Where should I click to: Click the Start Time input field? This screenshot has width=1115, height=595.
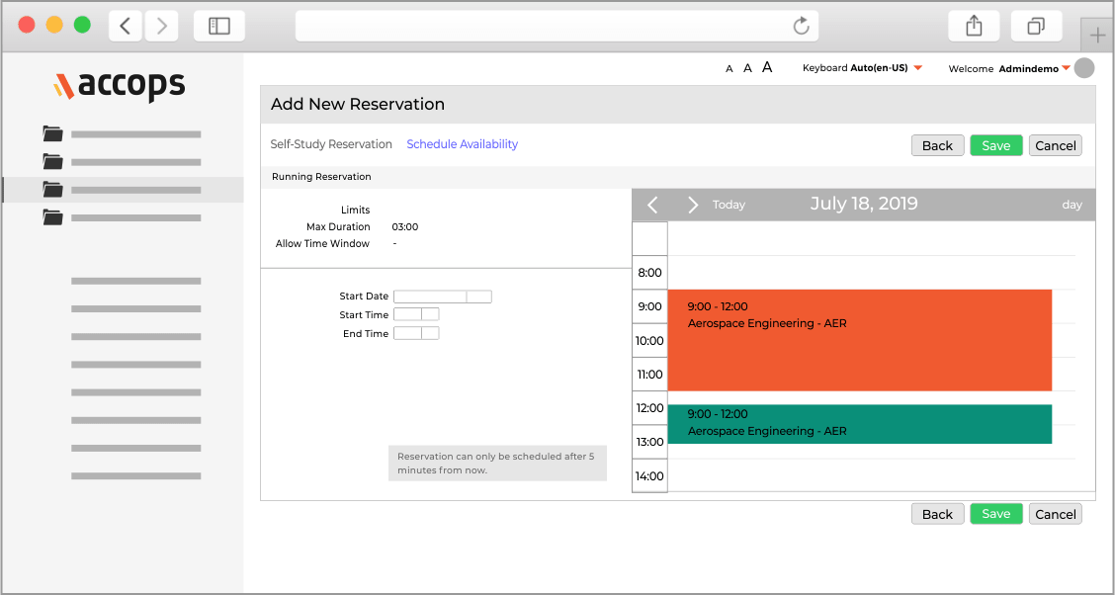click(x=407, y=314)
